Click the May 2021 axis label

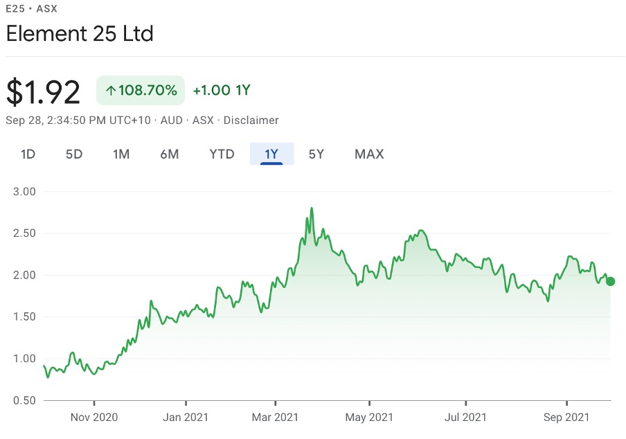tap(369, 418)
